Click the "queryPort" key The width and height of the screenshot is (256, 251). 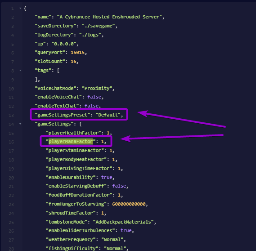50,52
